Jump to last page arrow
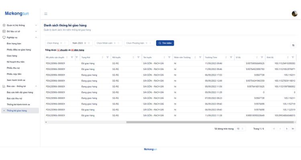 [293, 129]
